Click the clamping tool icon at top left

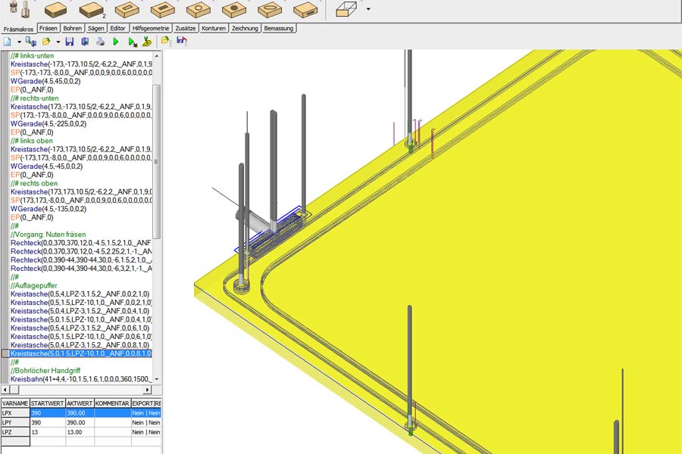19,8
